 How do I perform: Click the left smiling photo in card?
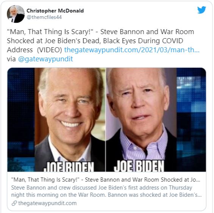pos(70,120)
